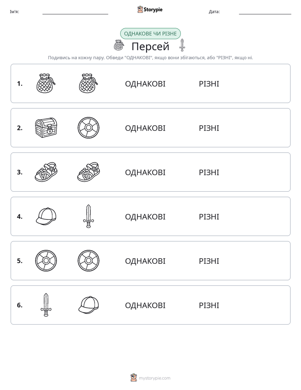The image size is (301, 390).
Task: Click the round shield beside the treasure chest
Action: click(x=89, y=127)
